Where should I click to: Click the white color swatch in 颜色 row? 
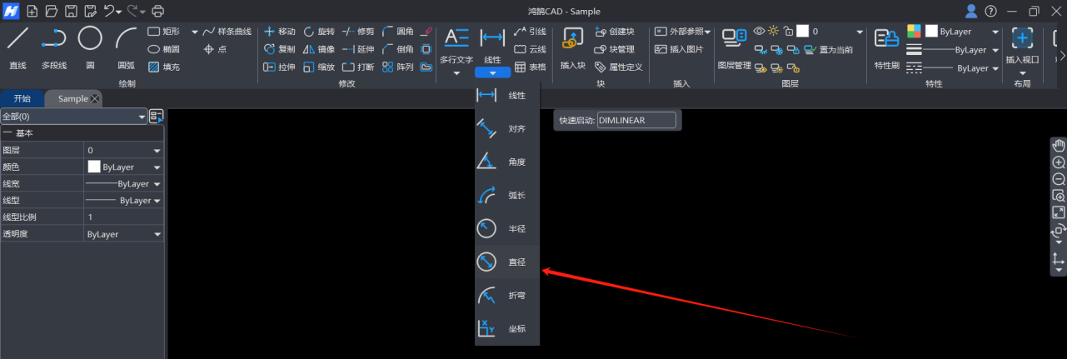coord(94,167)
